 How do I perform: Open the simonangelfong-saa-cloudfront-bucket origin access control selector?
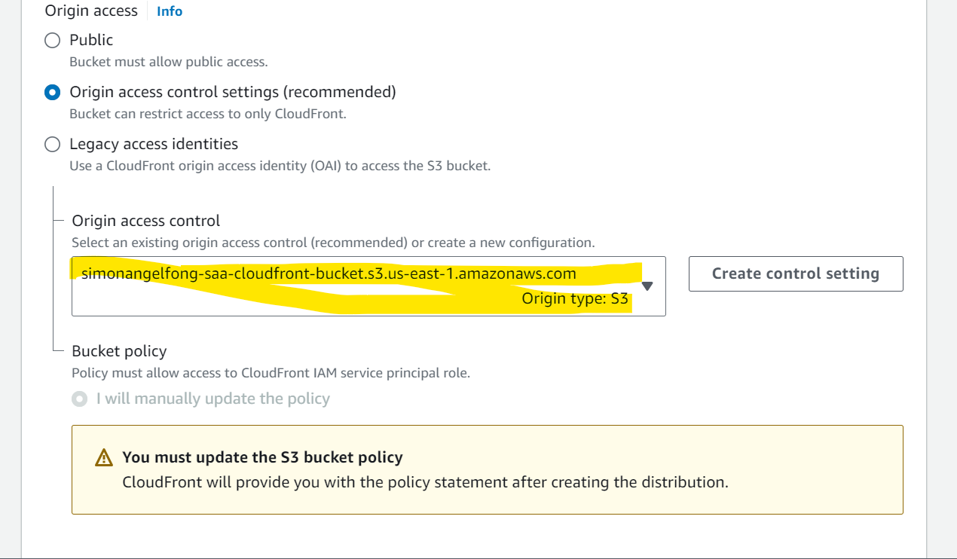(368, 286)
